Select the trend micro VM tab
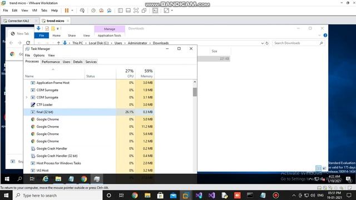 click(56, 21)
